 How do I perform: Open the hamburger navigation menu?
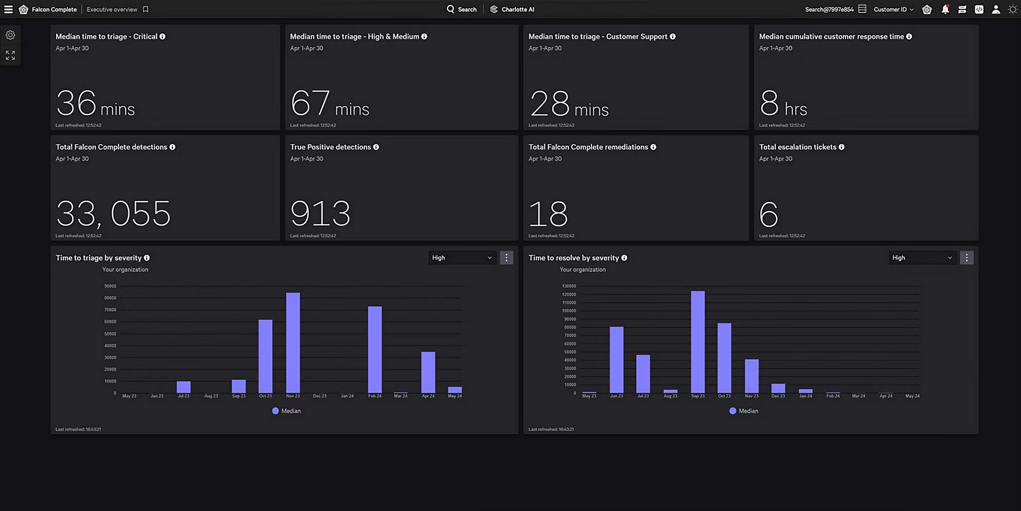[8, 9]
